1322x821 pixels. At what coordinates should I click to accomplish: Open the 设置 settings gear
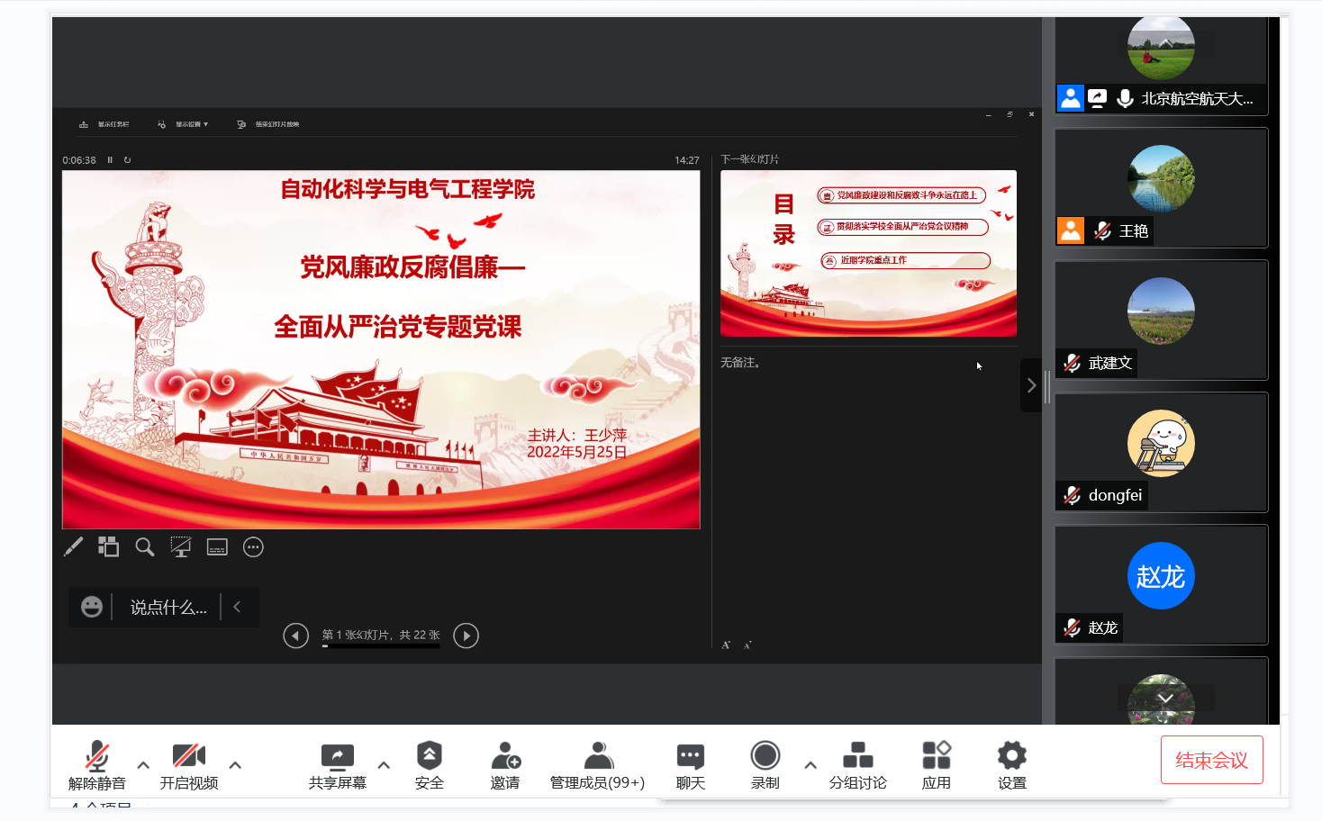point(1011,765)
